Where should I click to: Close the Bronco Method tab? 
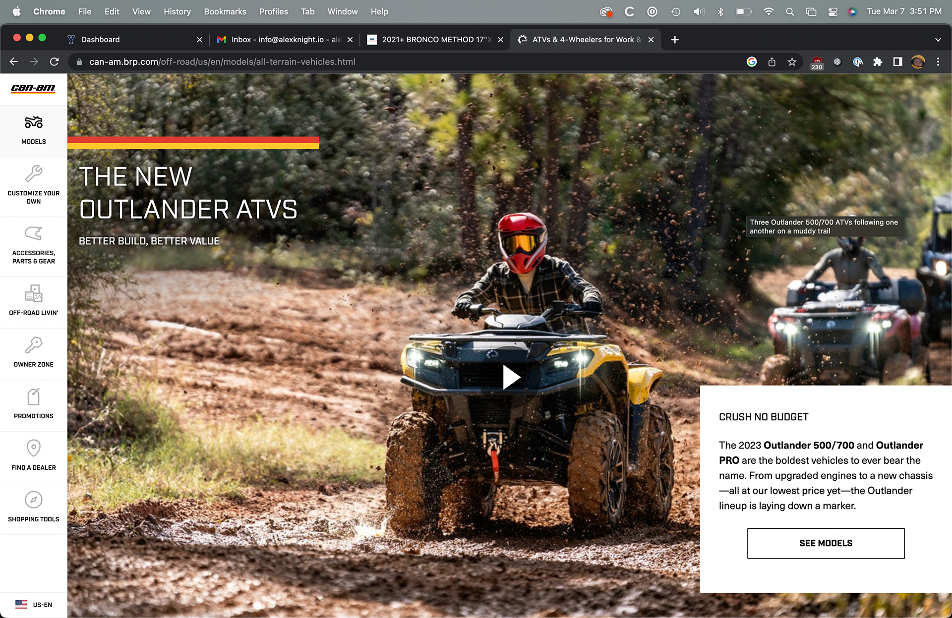click(500, 40)
